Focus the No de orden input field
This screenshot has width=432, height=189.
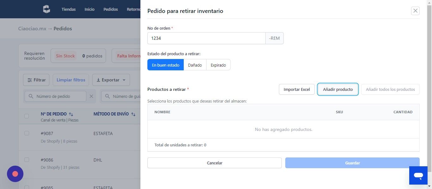[206, 38]
